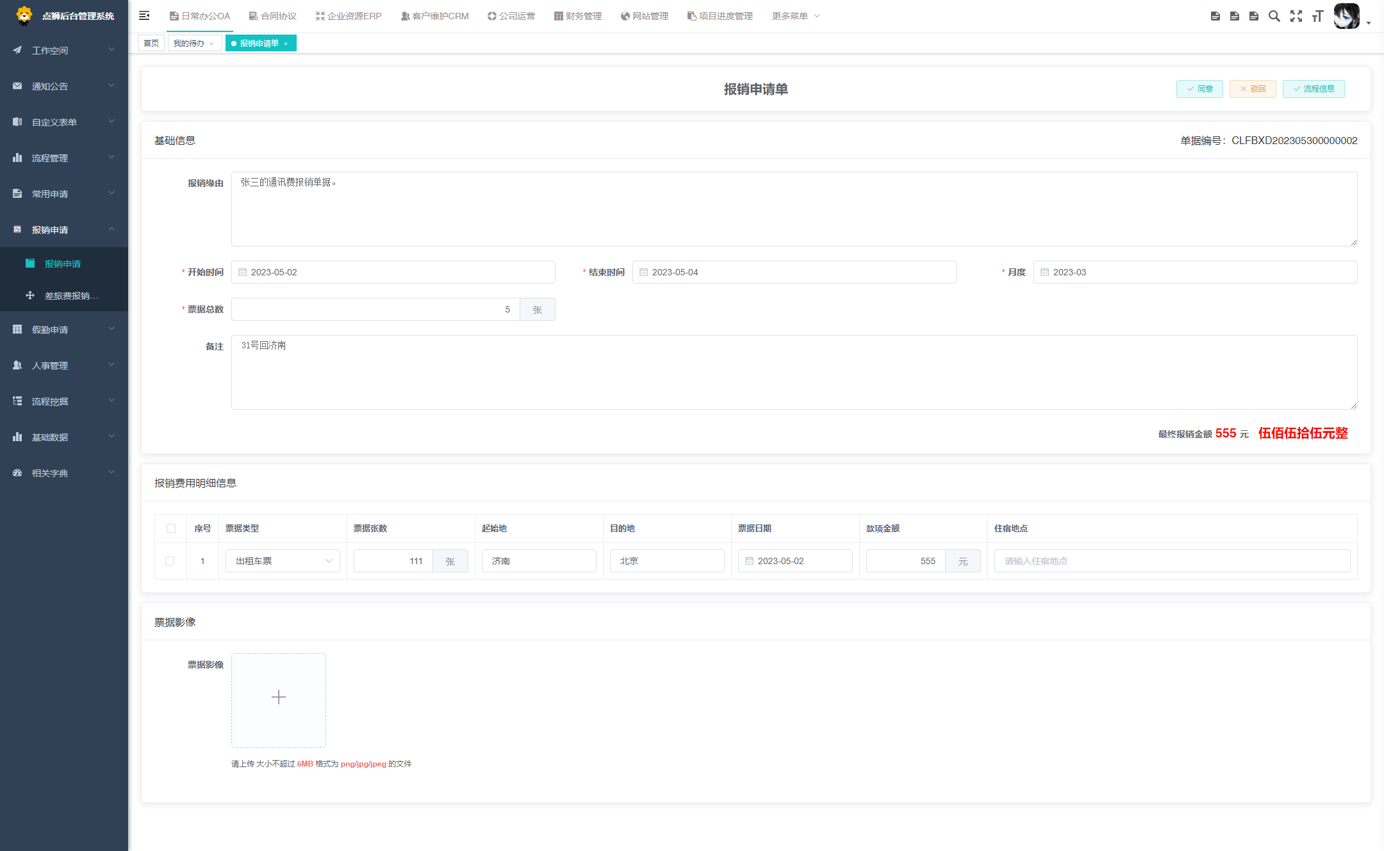The image size is (1384, 851).
Task: Open the 财务管理 top menu
Action: [578, 16]
